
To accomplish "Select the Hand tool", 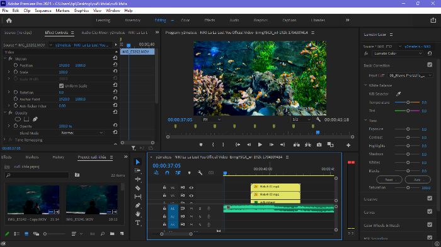I will (137, 214).
